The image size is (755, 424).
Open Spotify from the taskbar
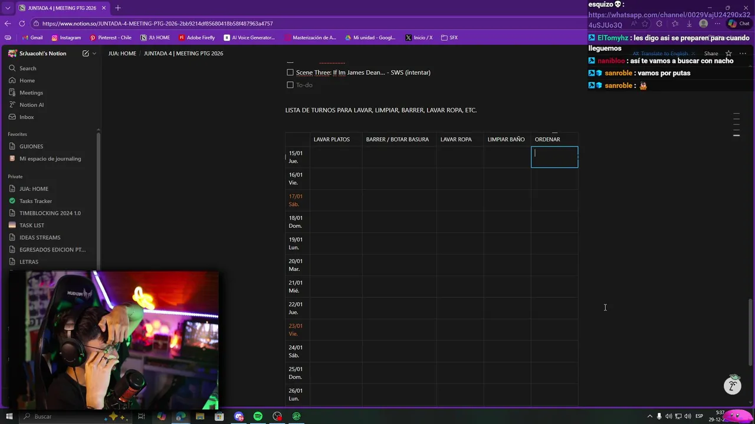(258, 416)
